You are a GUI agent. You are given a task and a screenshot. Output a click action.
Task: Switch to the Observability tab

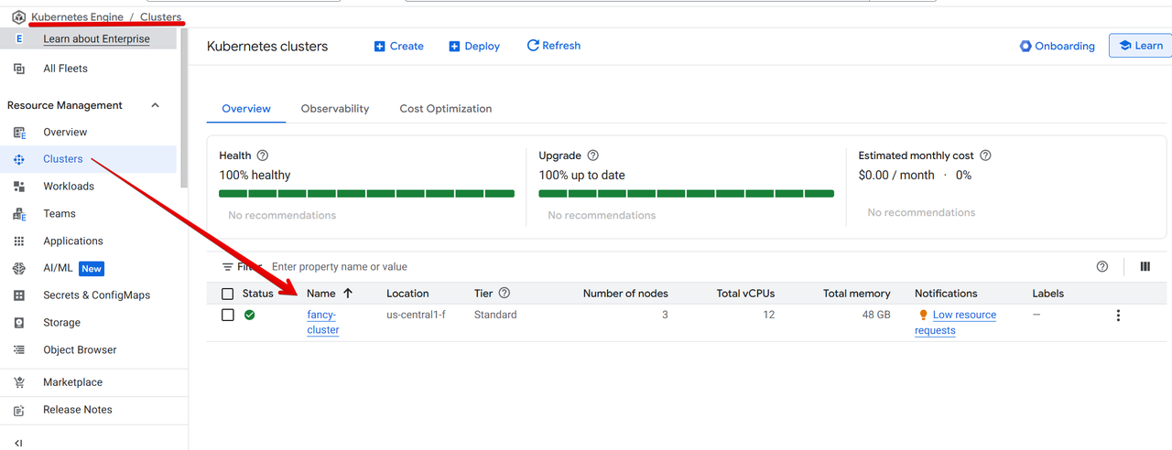pos(335,109)
